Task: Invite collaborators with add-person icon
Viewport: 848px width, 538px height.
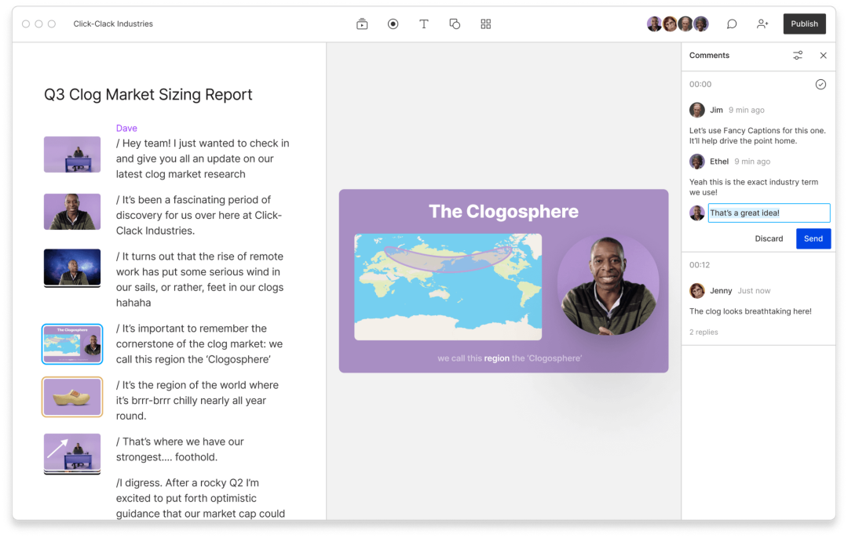Action: coord(762,24)
